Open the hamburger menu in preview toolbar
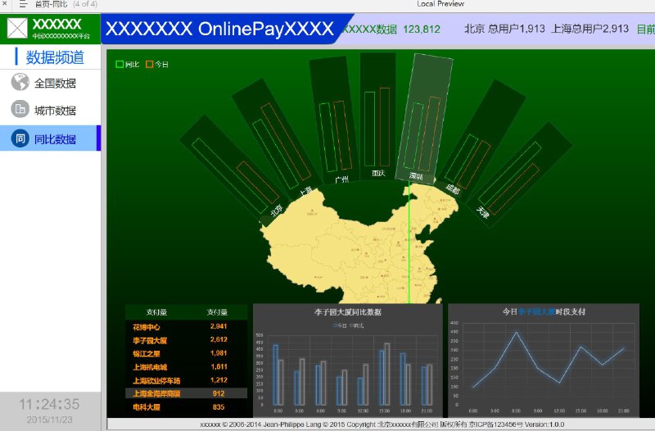 click(x=24, y=4)
